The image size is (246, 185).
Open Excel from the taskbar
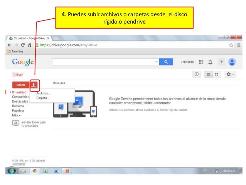pos(45,171)
